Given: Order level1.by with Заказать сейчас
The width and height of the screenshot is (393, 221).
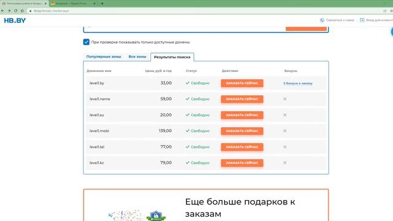Looking at the screenshot, I should click(x=242, y=83).
